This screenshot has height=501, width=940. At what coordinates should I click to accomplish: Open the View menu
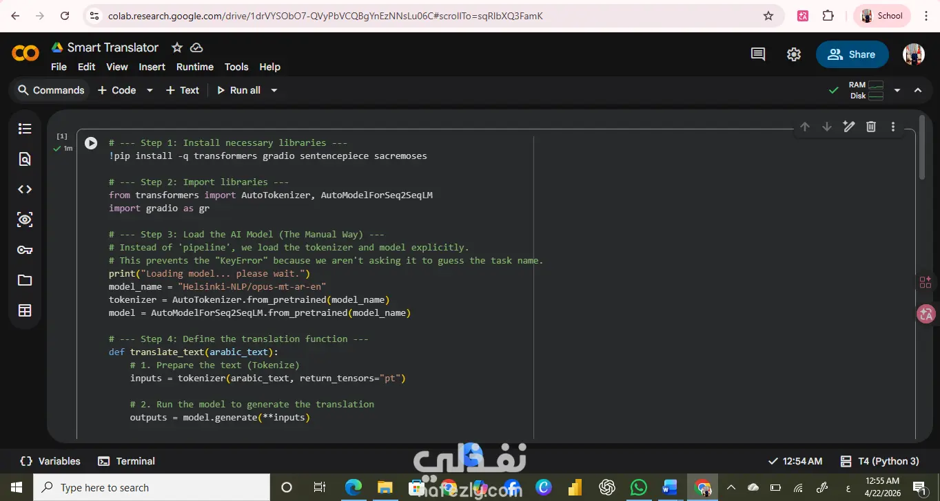(x=116, y=67)
